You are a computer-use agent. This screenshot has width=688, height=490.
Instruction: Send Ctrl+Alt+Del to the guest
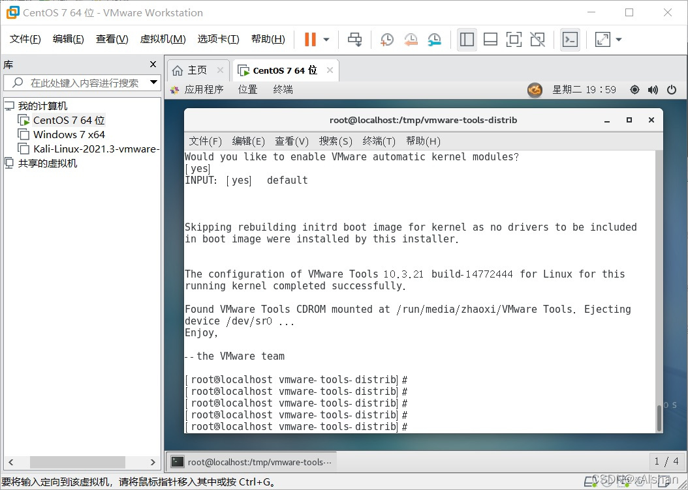coord(354,39)
